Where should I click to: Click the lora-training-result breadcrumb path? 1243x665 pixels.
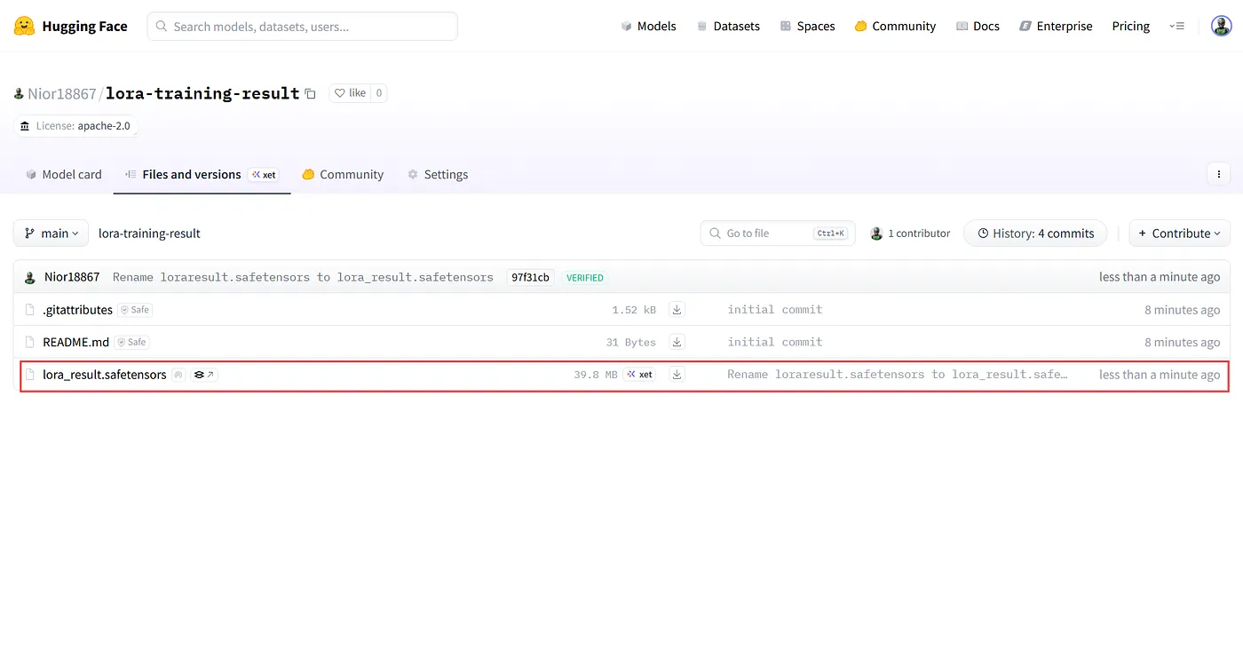(x=149, y=234)
